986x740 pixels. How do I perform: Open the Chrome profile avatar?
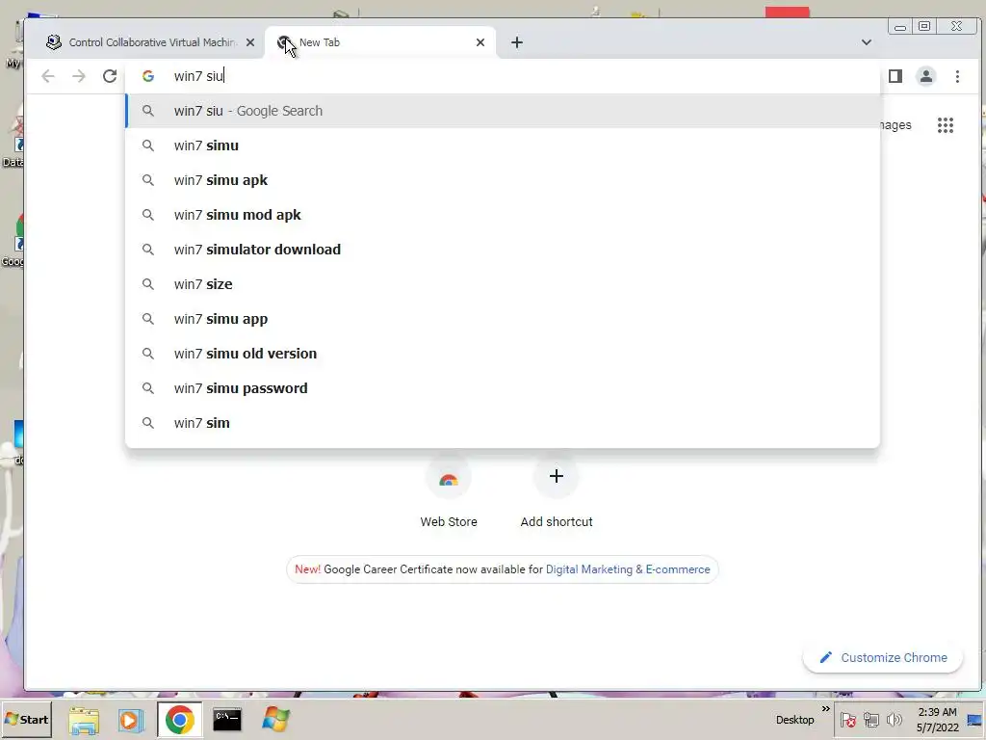[926, 76]
